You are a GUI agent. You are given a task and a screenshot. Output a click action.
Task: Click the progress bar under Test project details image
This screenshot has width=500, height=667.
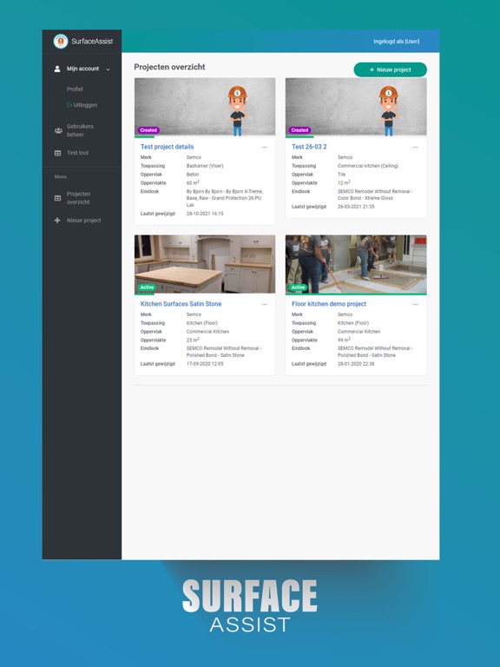145,137
